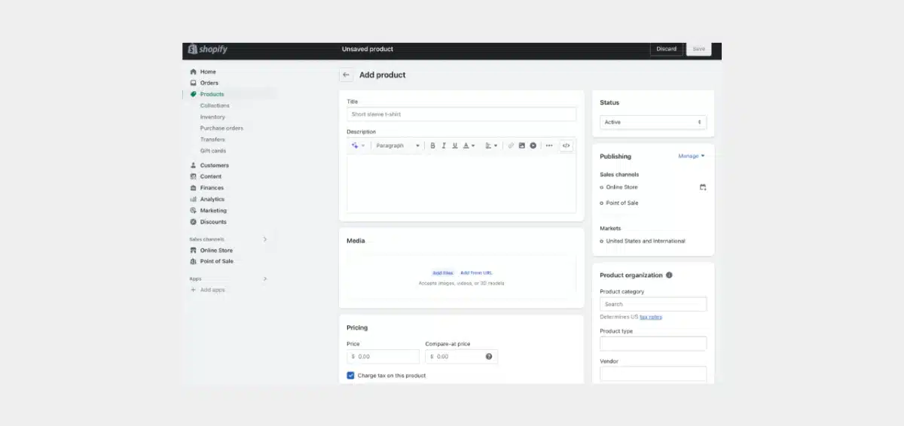Click the Discard button
The width and height of the screenshot is (904, 426).
click(667, 49)
